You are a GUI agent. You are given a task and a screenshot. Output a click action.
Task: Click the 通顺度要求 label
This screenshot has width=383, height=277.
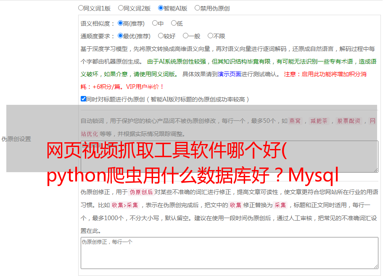pos(97,36)
